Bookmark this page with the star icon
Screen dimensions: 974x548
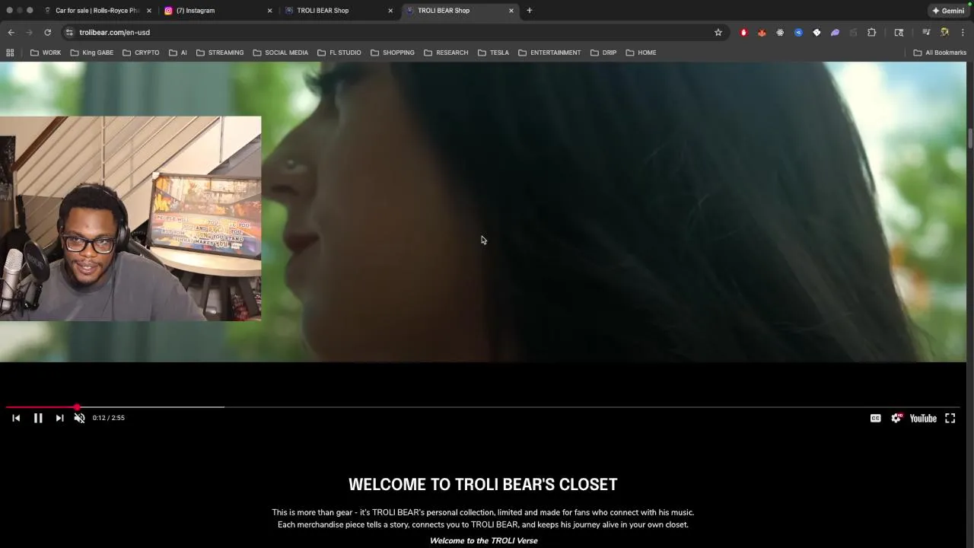(x=718, y=32)
